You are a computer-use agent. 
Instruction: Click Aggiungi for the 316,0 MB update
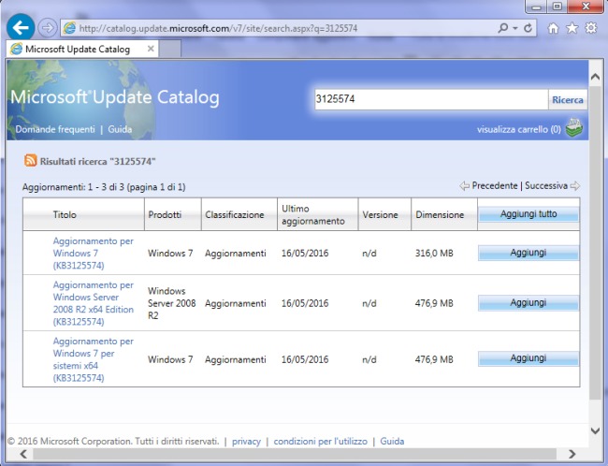[528, 253]
